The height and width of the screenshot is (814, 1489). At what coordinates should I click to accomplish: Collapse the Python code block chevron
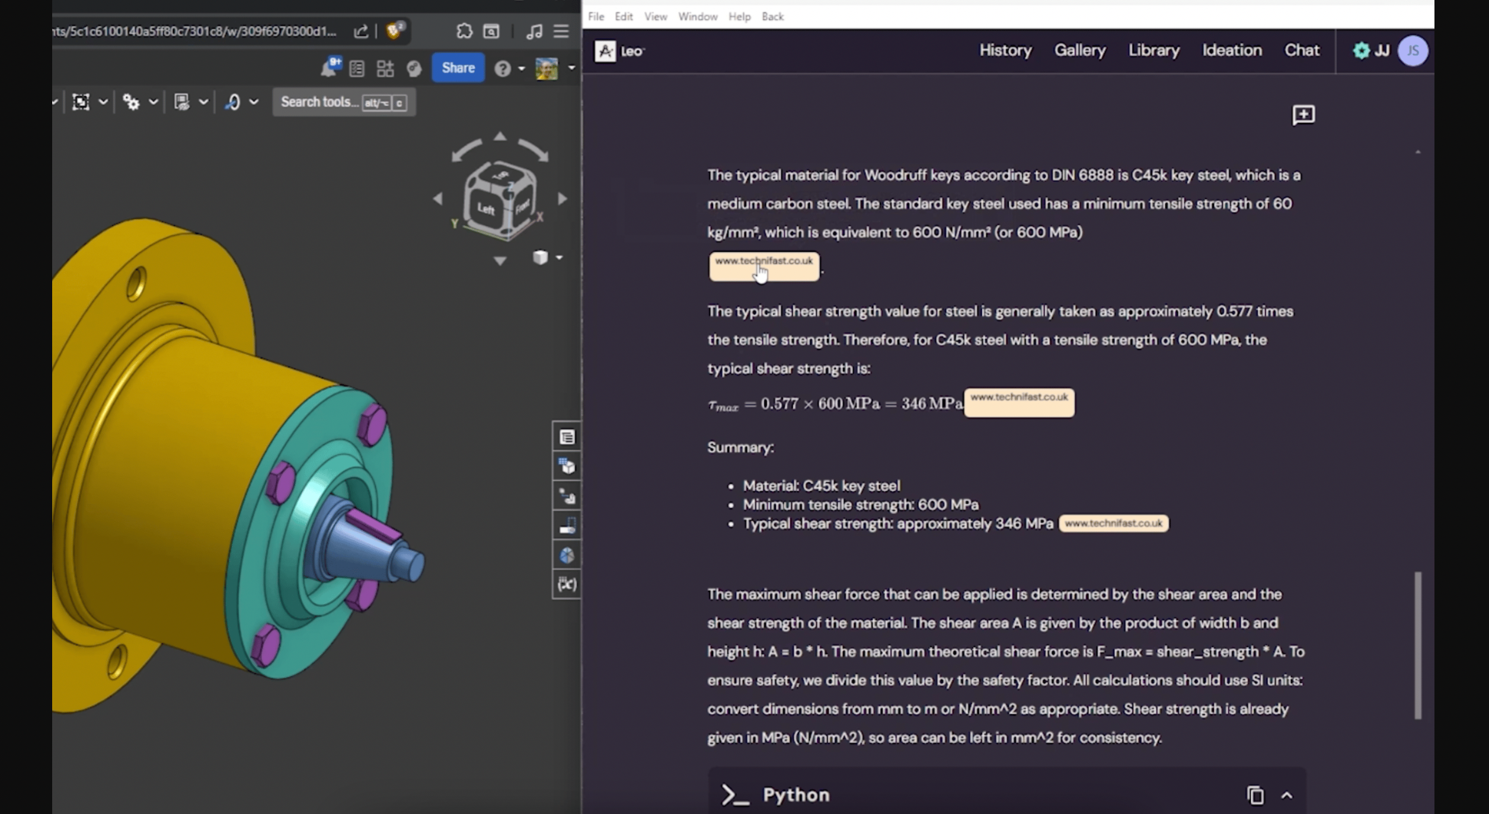pyautogui.click(x=1286, y=795)
